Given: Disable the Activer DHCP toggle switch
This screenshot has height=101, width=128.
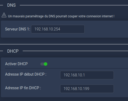Looking at the screenshot, I should point(44,64).
